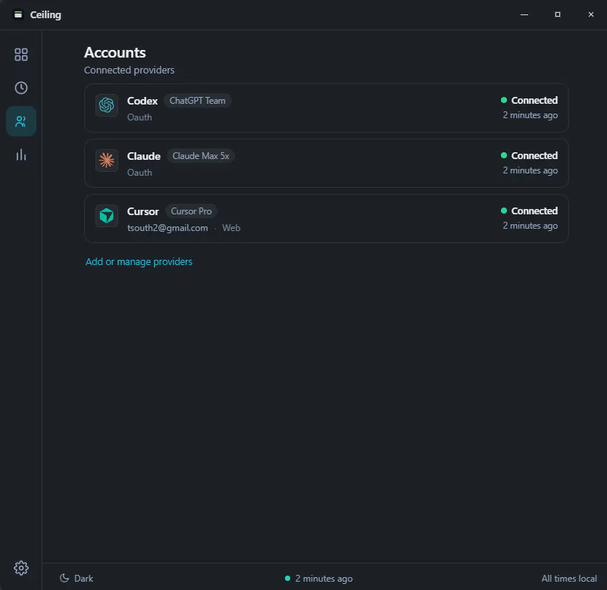Select the Accounts people icon in sidebar

coord(21,121)
